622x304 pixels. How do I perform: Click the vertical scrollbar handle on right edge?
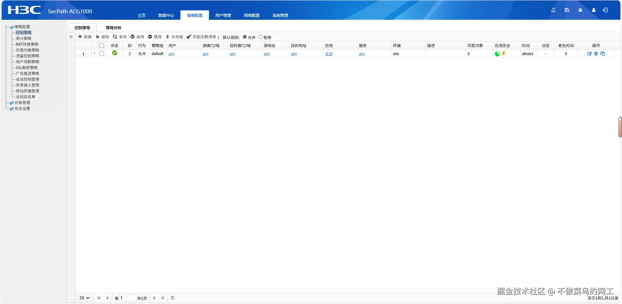[620, 127]
